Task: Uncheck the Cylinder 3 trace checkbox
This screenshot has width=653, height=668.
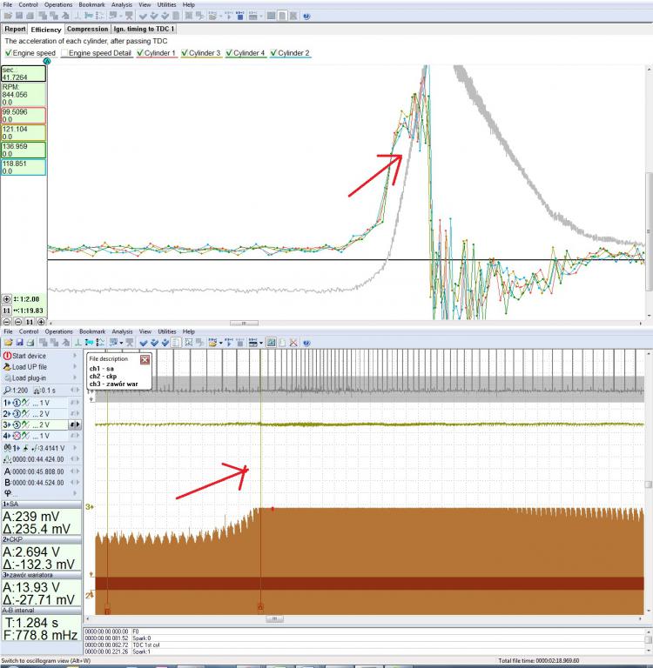Action: (x=185, y=53)
